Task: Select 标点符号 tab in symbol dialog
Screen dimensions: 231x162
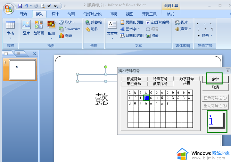Action: tap(134, 79)
